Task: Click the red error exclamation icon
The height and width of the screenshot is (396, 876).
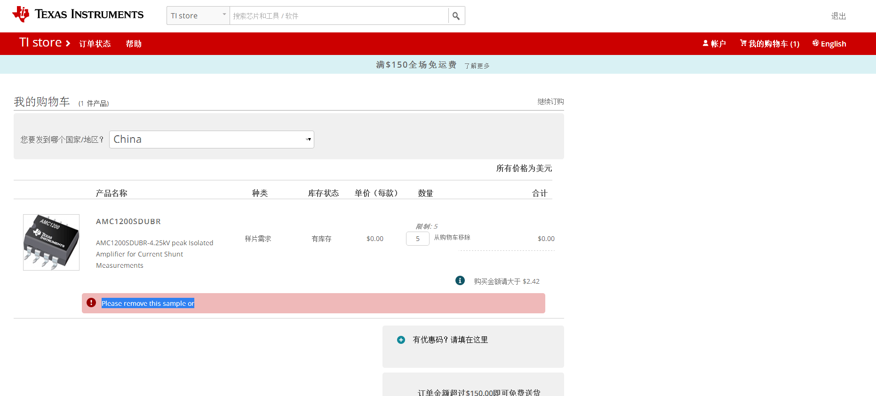Action: coord(91,303)
